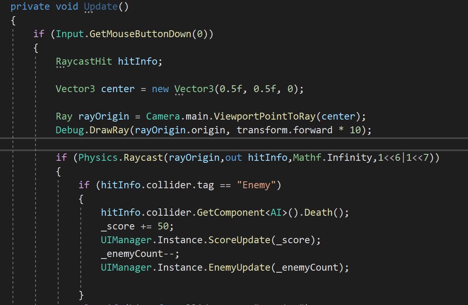Click the RaycastHit type declaration

coord(84,61)
